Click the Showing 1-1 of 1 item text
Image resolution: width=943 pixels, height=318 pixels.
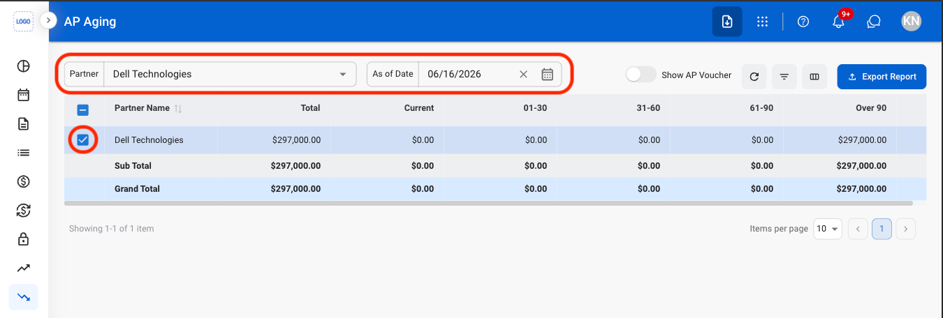point(111,229)
